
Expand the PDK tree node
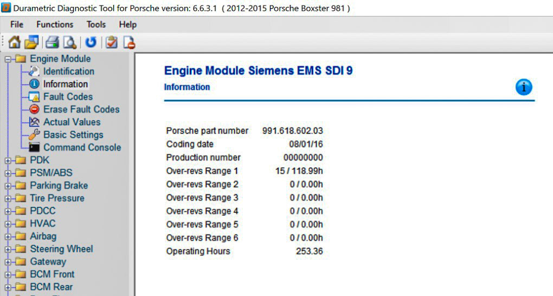[8, 161]
